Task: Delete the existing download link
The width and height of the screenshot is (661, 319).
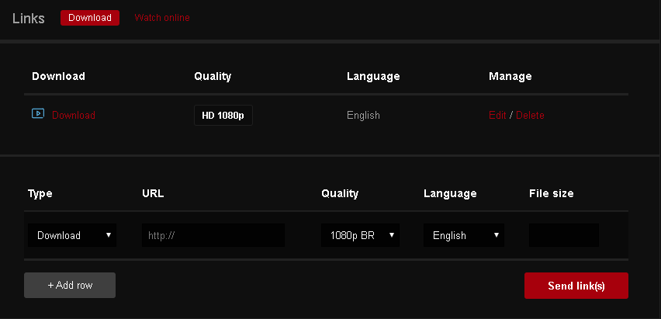Action: tap(530, 116)
